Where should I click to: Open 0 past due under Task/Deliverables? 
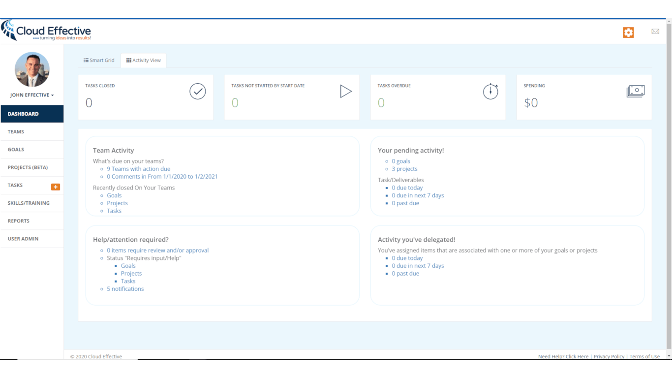point(405,203)
